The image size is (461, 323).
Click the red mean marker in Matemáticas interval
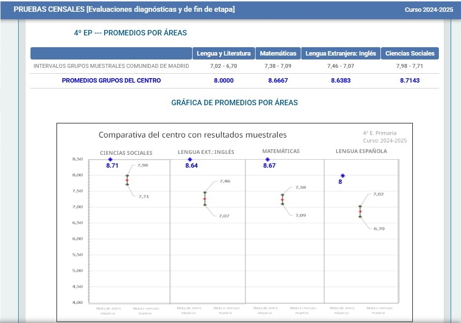tap(282, 200)
